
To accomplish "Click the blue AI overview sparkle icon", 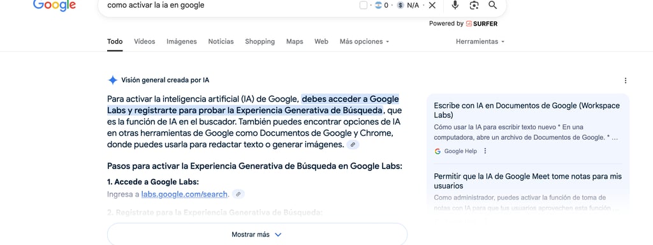I will pos(112,80).
